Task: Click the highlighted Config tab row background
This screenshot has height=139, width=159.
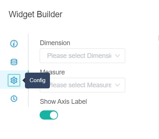Action: pos(14,80)
